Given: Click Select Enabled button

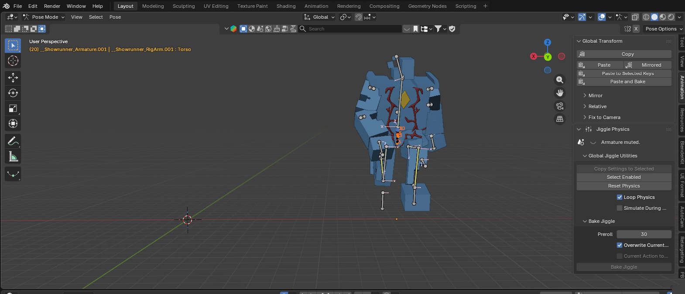Looking at the screenshot, I should tap(624, 177).
